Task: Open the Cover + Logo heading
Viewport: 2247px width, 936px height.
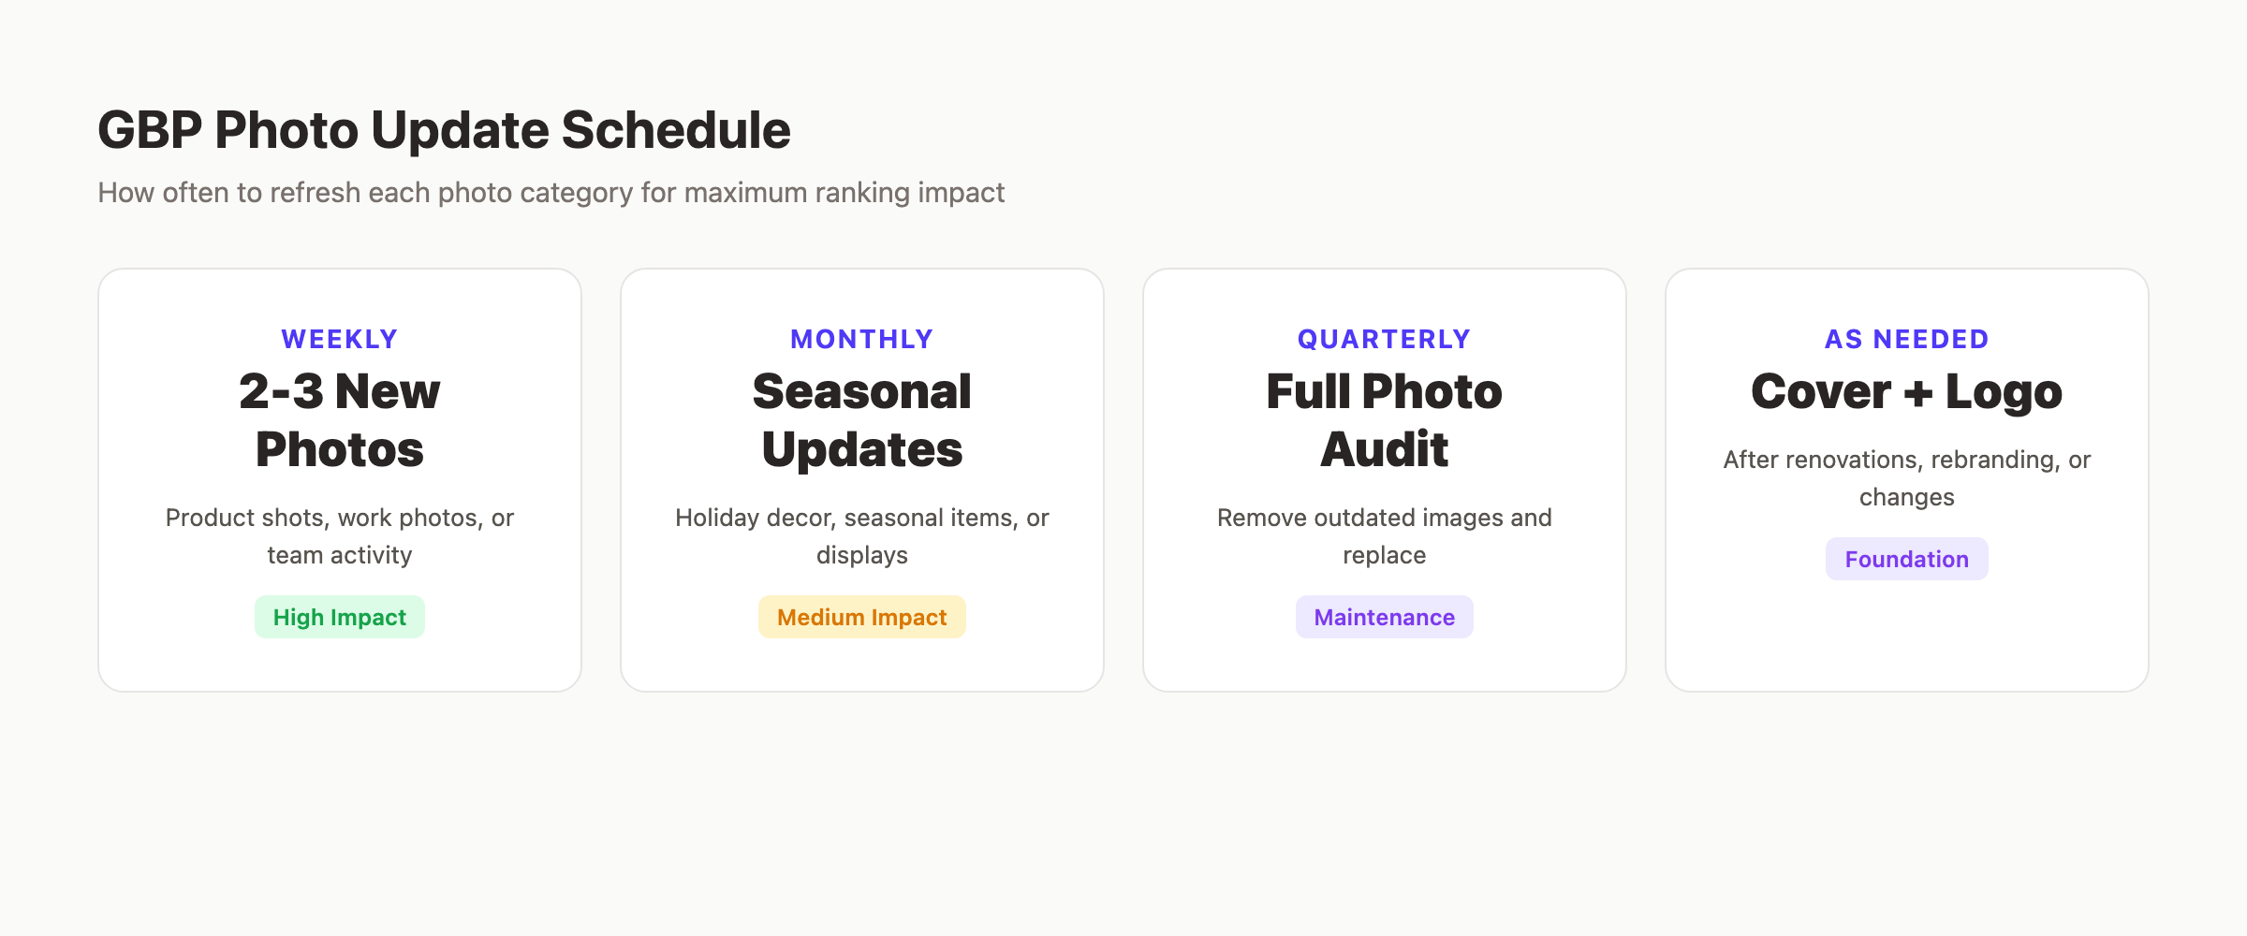Action: (x=1906, y=391)
